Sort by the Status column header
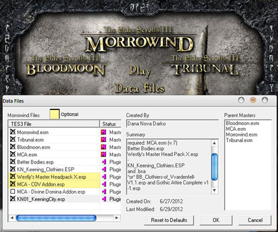This screenshot has height=232, width=278. click(x=110, y=124)
